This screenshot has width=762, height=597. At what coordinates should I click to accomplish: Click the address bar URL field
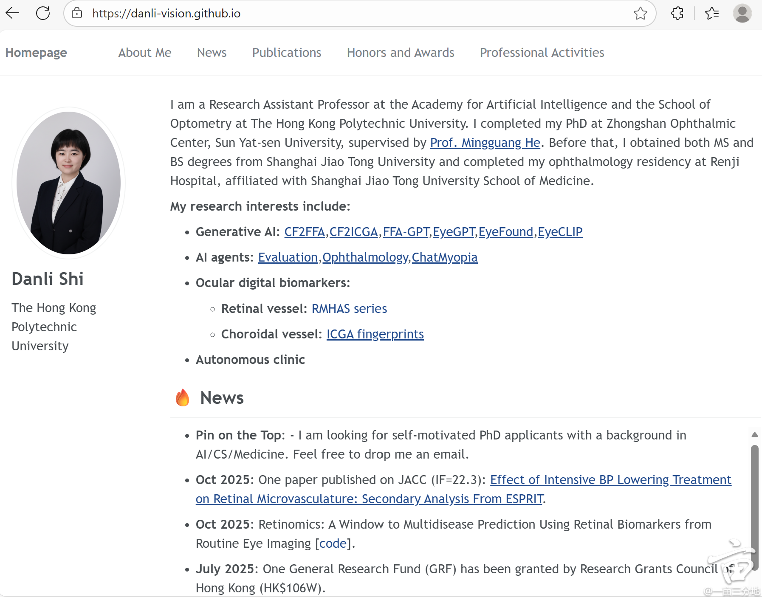[x=359, y=14]
